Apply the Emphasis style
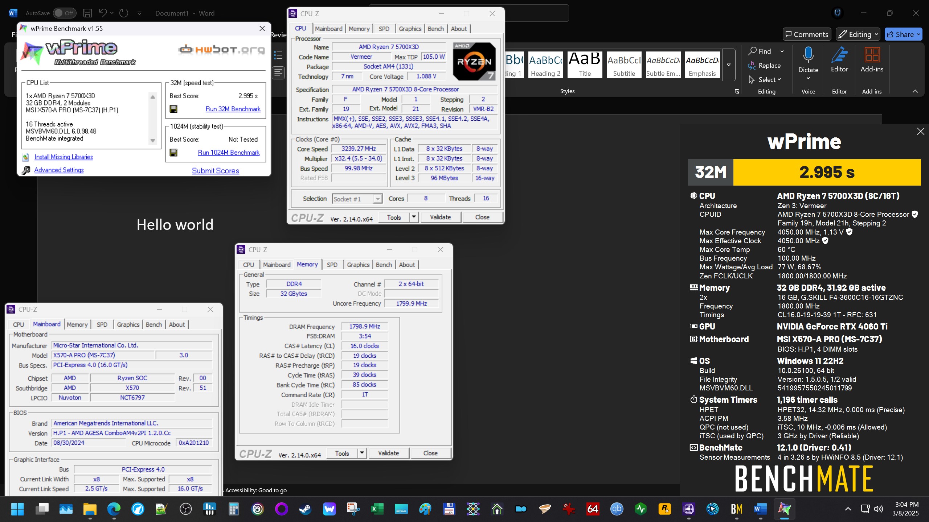 (702, 64)
